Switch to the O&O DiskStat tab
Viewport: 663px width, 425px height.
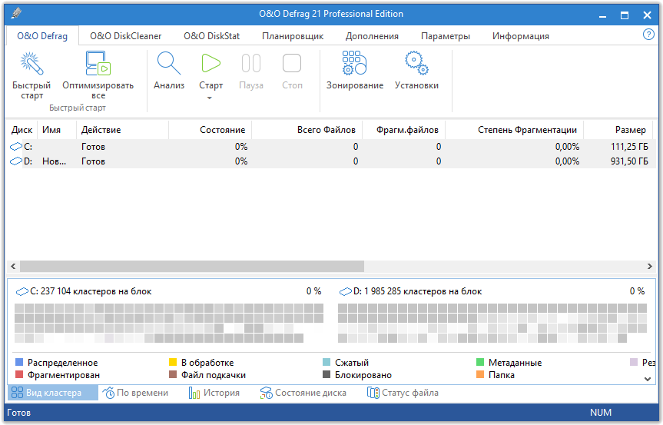pyautogui.click(x=211, y=36)
